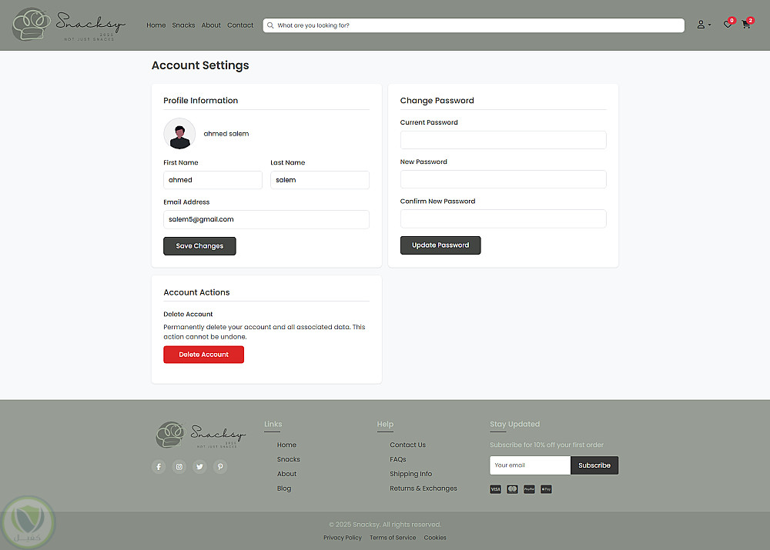Screen dimensions: 770x550
Task: Click the Snacksy logo in the footer
Action: coord(200,435)
